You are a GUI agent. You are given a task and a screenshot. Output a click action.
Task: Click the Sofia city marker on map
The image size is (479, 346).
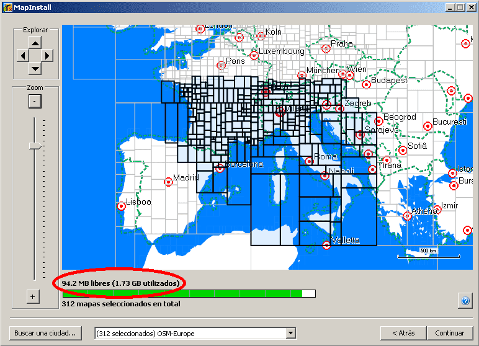403,150
